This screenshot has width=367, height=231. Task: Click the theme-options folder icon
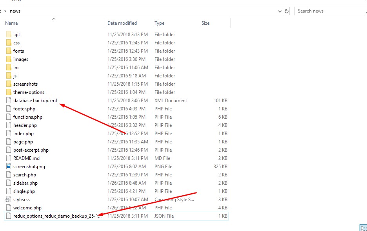(9, 92)
